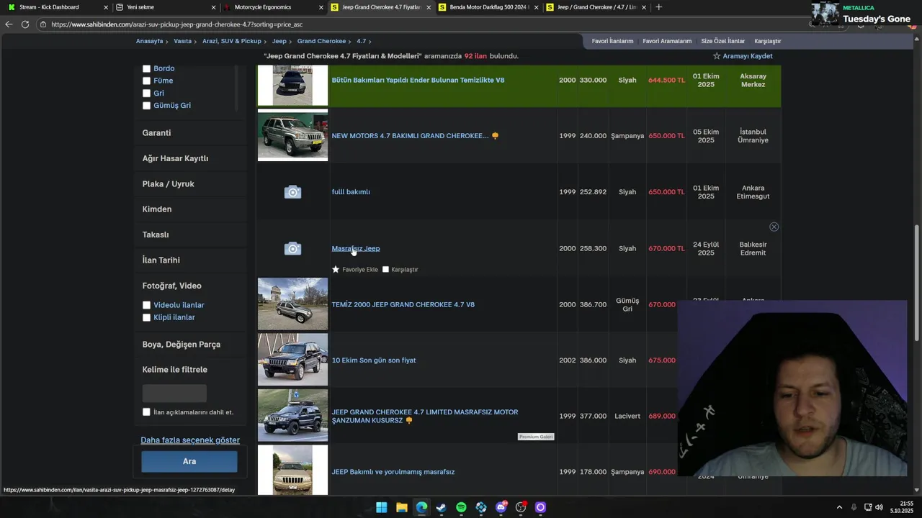Enable Klipli ilanlar checkbox
This screenshot has width=922, height=518.
coord(146,317)
